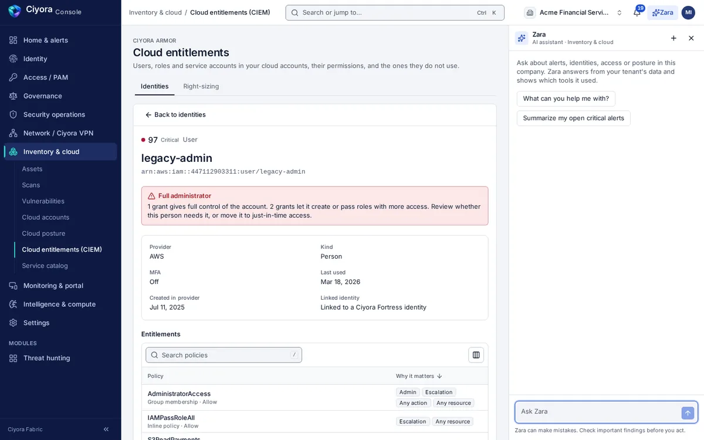
Task: Click the Escalation tag on AdministratorAccess
Action: [x=439, y=392]
